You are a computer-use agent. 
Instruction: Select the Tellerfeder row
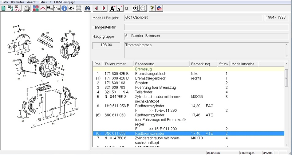pos(189,92)
